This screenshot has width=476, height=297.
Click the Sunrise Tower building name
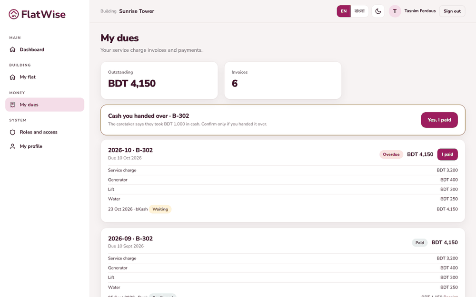click(x=137, y=11)
